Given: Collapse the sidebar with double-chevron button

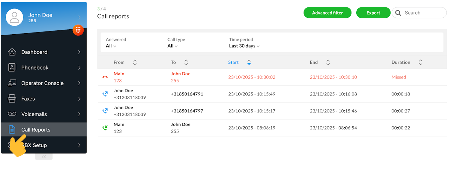Looking at the screenshot, I should click(44, 157).
